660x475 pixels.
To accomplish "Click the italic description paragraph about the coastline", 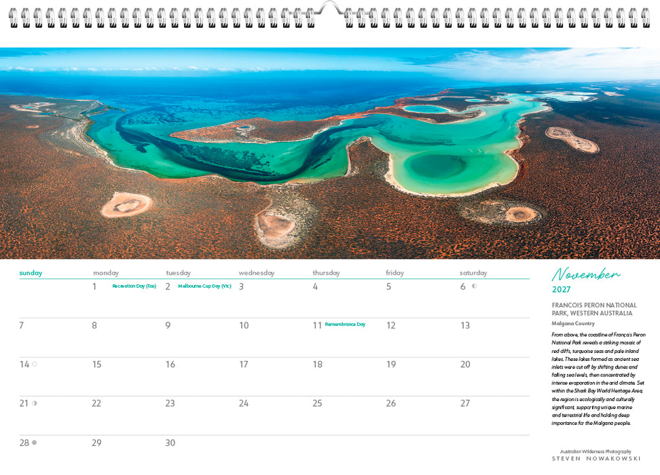I will tap(598, 379).
